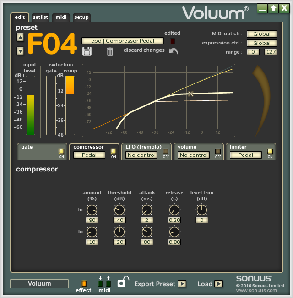Click the lo attack value 80

(x=147, y=242)
